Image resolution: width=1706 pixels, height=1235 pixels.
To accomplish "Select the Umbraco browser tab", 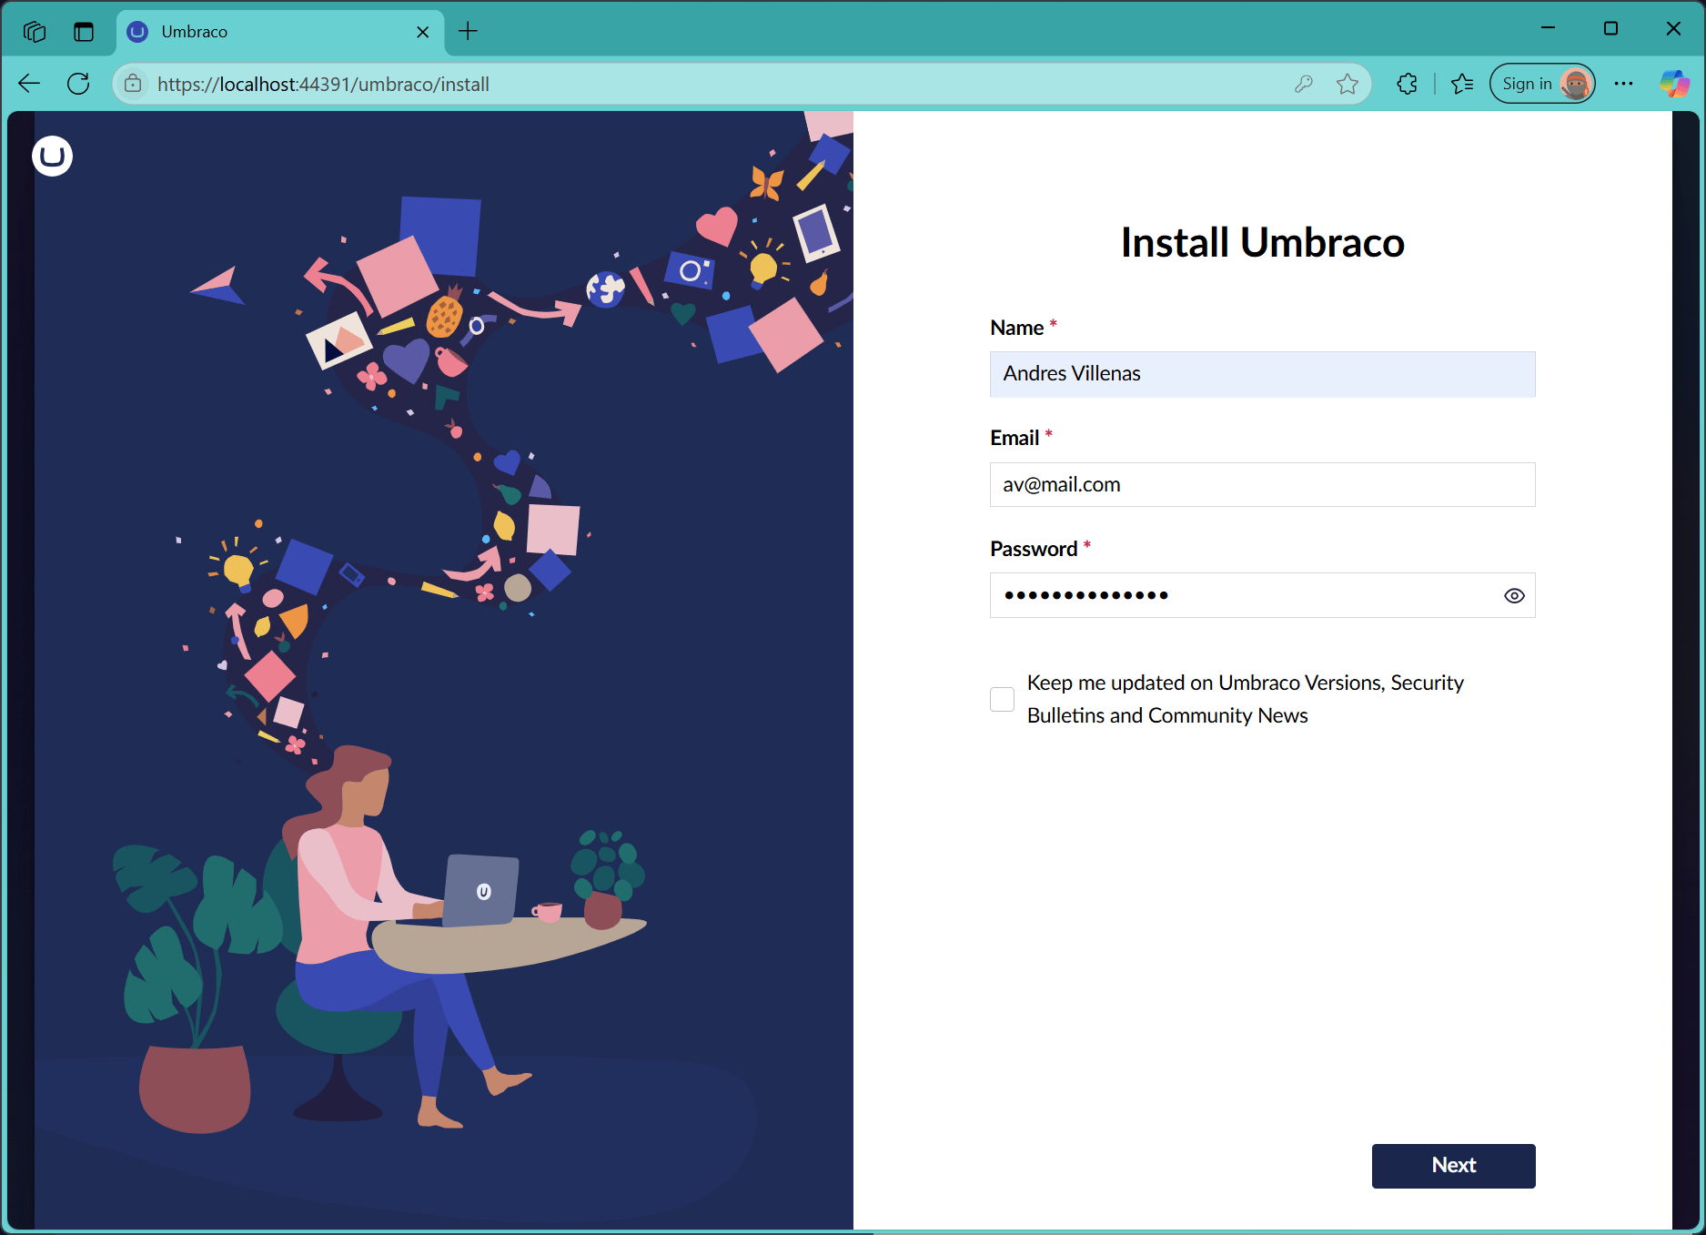I will 280,32.
